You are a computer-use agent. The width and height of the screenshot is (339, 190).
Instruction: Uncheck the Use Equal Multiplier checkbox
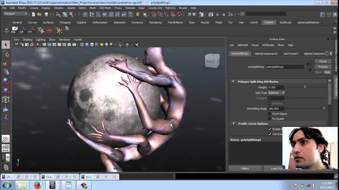[x=270, y=134]
